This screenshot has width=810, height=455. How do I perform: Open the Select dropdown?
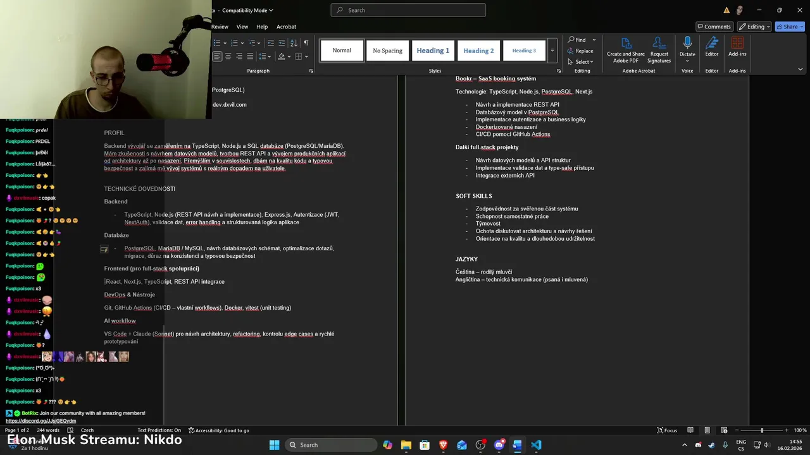point(580,62)
